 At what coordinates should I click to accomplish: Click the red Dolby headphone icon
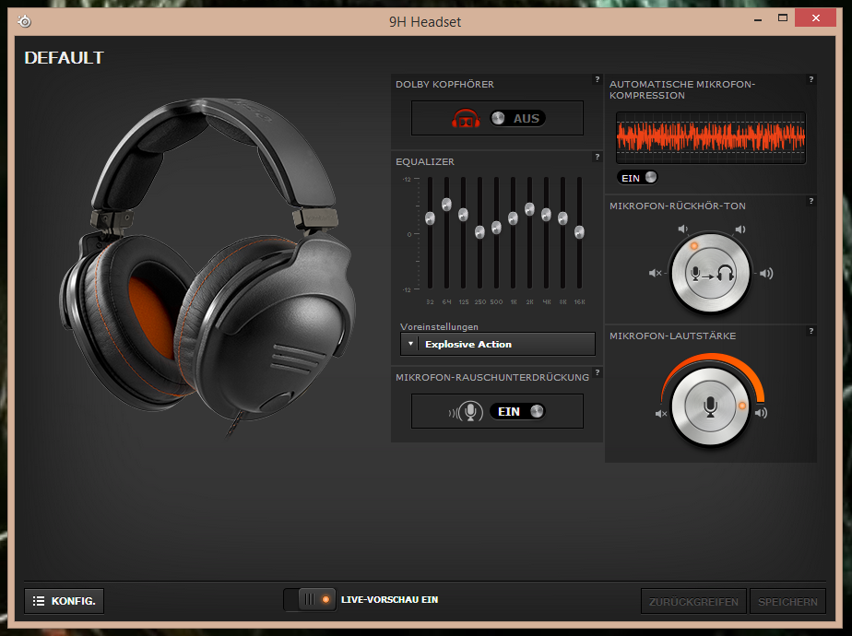pyautogui.click(x=466, y=118)
